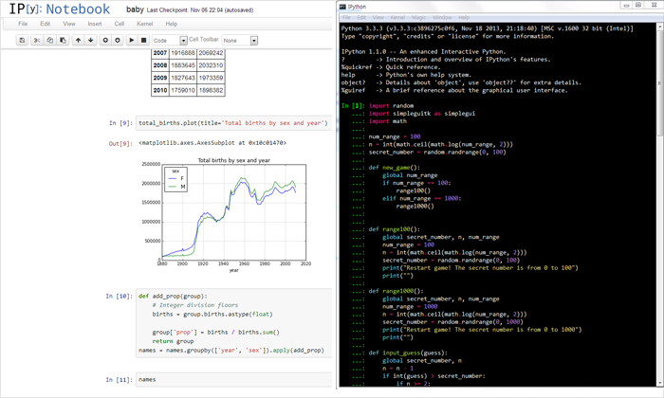Click the 2010 row header in the table
Image resolution: width=664 pixels, height=398 pixels.
pyautogui.click(x=160, y=90)
